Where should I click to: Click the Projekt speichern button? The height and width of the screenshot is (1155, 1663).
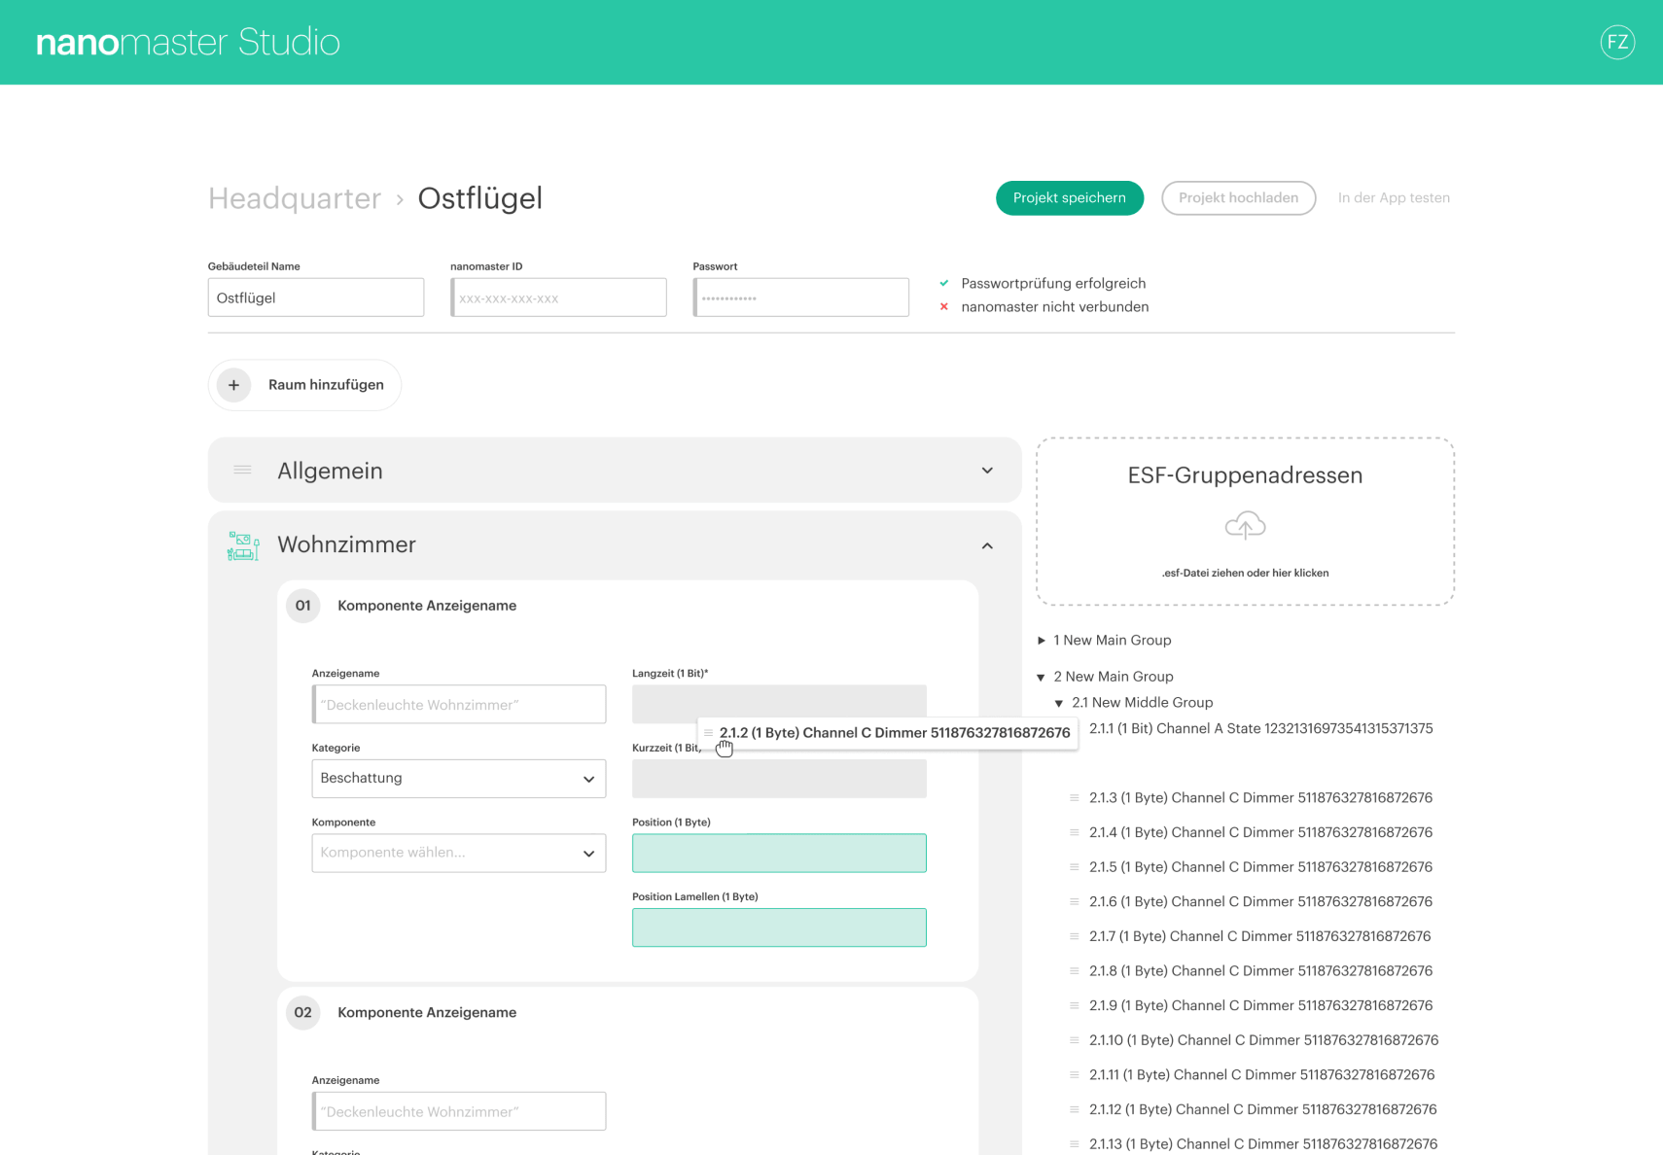pyautogui.click(x=1070, y=198)
